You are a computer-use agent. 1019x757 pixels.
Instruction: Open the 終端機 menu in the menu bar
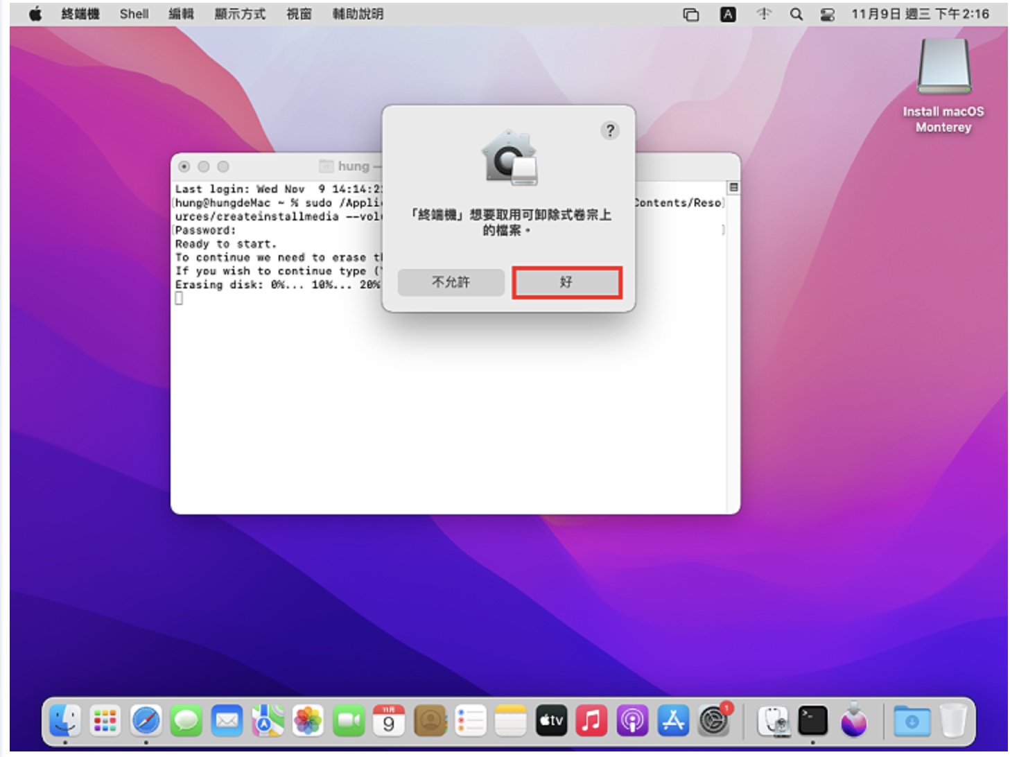(80, 14)
